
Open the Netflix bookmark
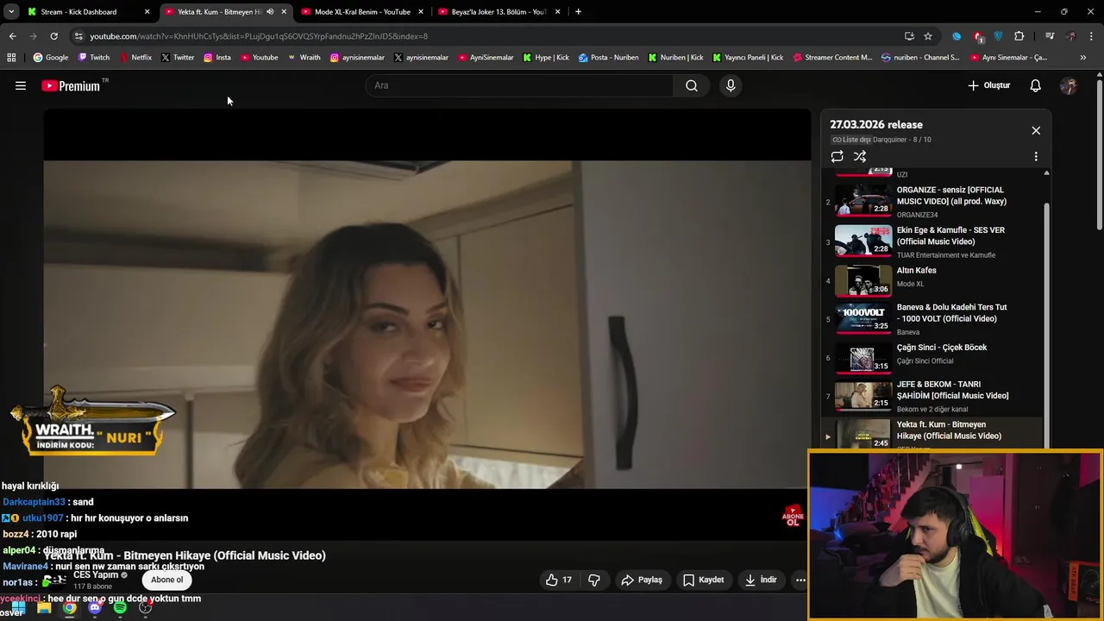point(135,58)
